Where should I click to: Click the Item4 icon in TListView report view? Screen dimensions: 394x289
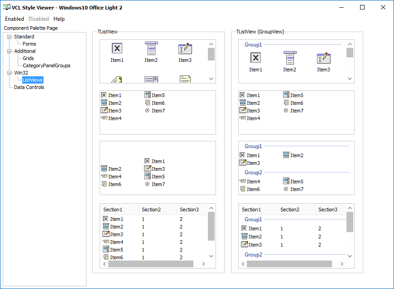pyautogui.click(x=106, y=242)
